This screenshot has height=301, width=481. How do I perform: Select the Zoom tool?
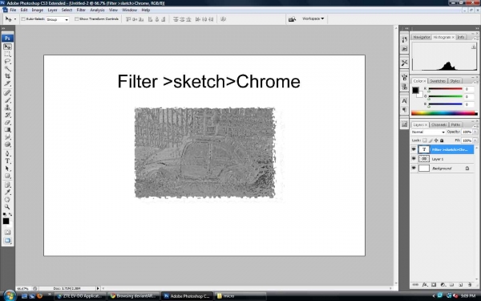point(7,207)
